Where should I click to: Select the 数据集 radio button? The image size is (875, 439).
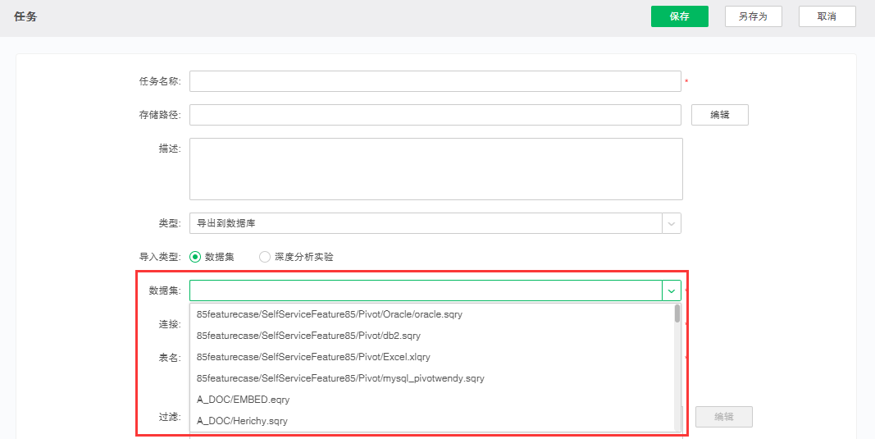[195, 257]
